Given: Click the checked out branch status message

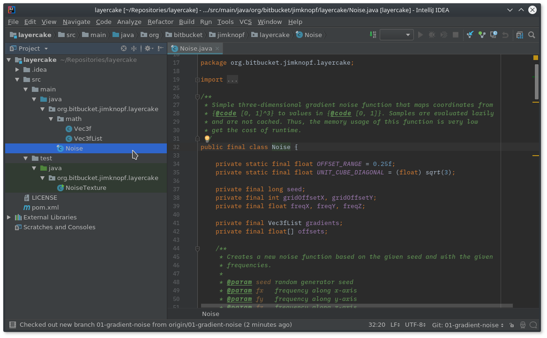Looking at the screenshot, I should click(x=156, y=325).
